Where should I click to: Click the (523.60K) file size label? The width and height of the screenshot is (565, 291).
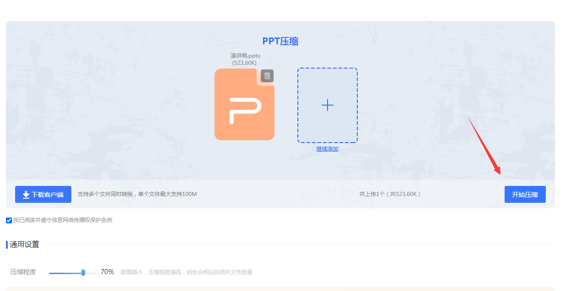pos(244,63)
